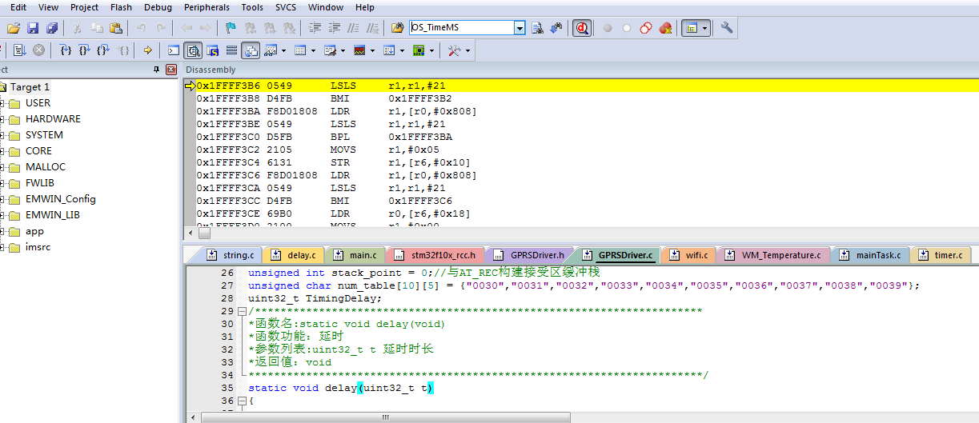Disable all breakpoints icon
Viewport: 979px width, 423px height.
(x=646, y=28)
